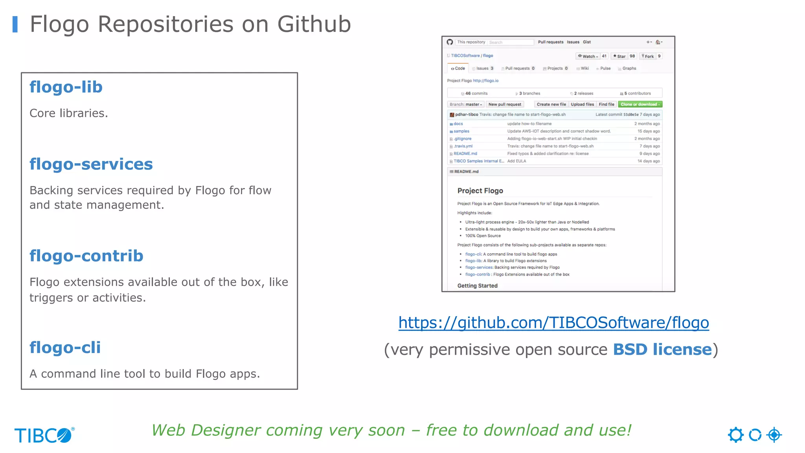The width and height of the screenshot is (805, 453).
Task: Click the flogo-services slide heading
Action: pyautogui.click(x=91, y=164)
